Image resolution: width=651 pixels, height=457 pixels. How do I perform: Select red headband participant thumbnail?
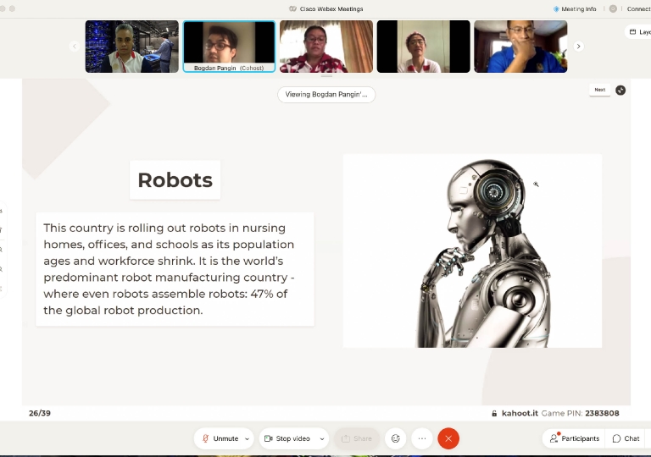pos(424,47)
